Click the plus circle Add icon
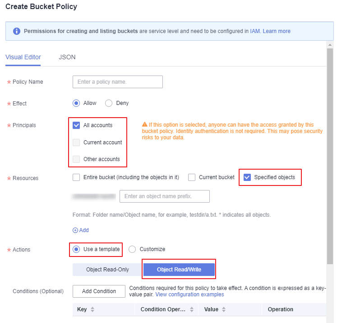Viewport: 337px width, 323px height. pos(75,230)
